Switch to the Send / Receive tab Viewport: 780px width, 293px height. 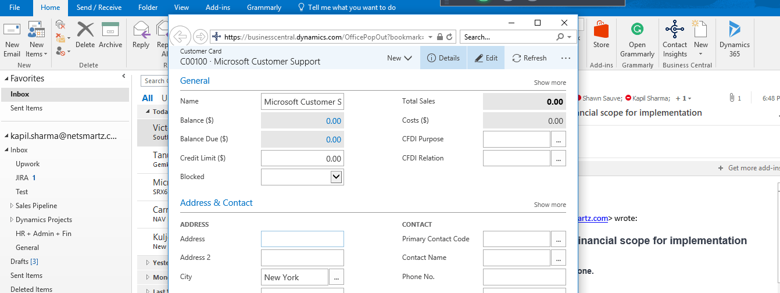(98, 8)
